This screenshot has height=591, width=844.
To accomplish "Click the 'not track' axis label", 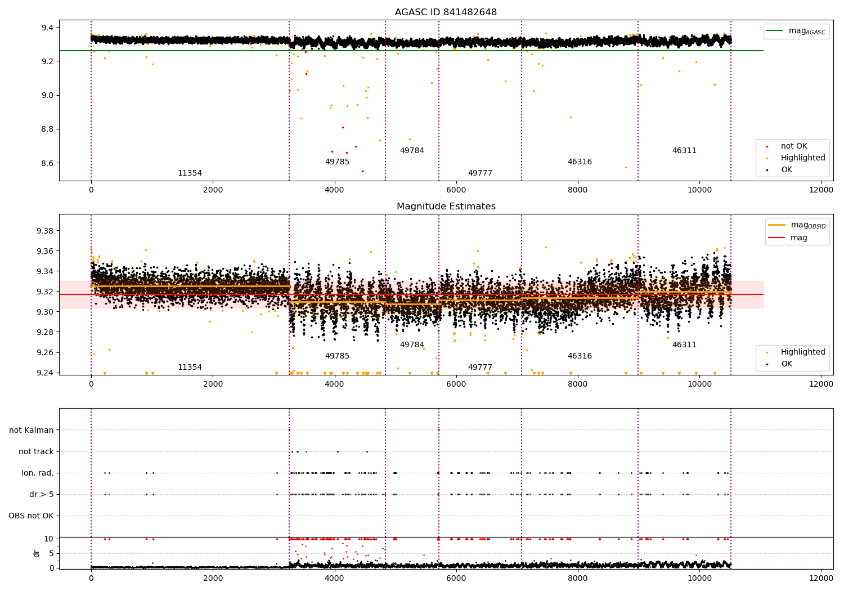I will [x=36, y=451].
